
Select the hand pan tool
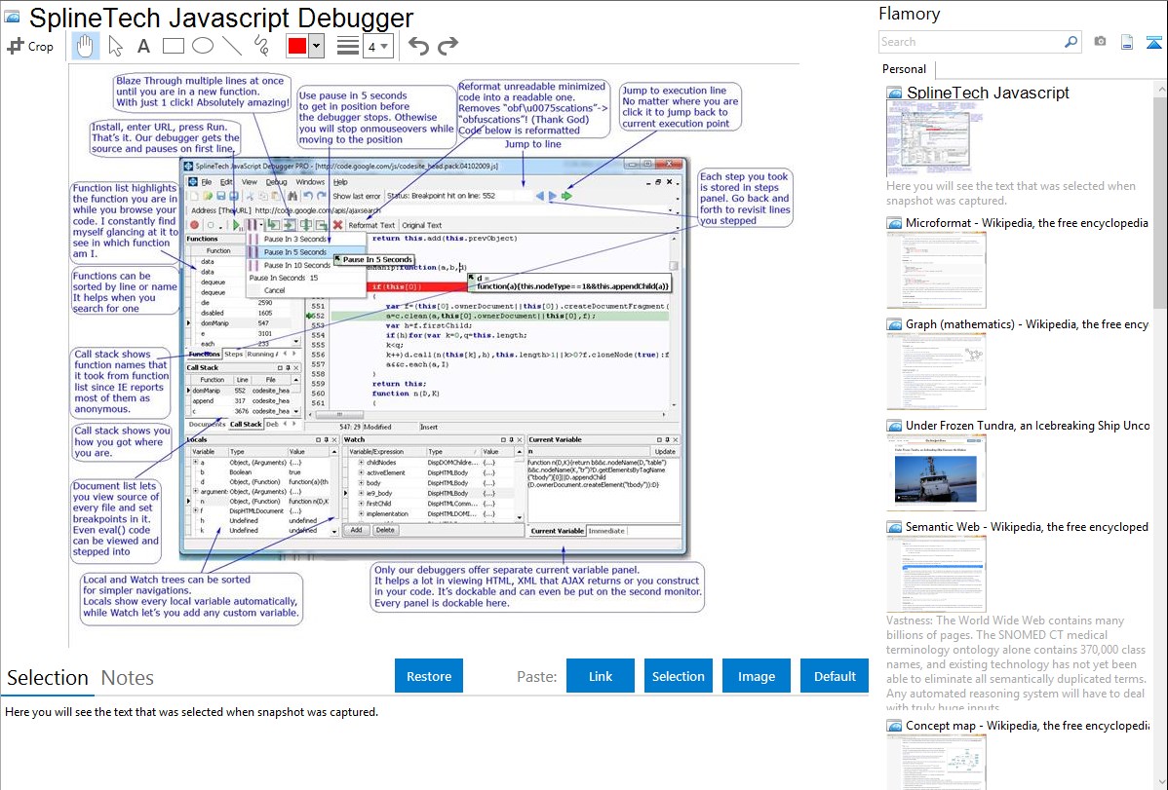click(86, 46)
